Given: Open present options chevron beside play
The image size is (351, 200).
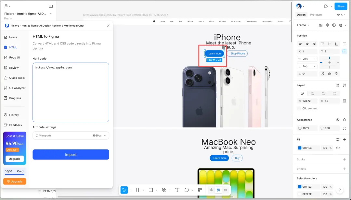Looking at the screenshot, I should 331,6.
